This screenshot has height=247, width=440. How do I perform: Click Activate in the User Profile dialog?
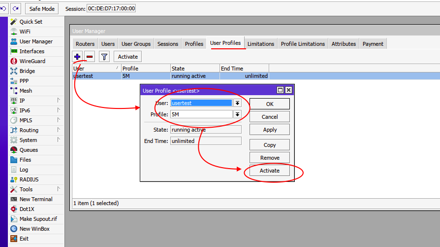pos(269,171)
